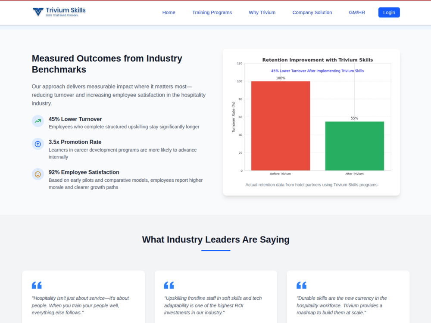This screenshot has width=431, height=323.
Task: Click the "Measured Outcomes from Industry Benchmarks" heading
Action: (107, 64)
